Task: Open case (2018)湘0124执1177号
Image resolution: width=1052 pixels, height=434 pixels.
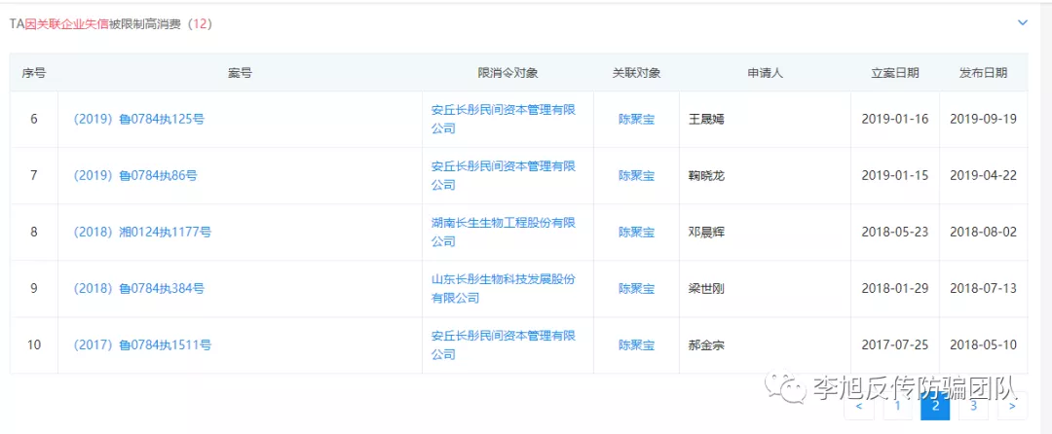Action: 142,233
